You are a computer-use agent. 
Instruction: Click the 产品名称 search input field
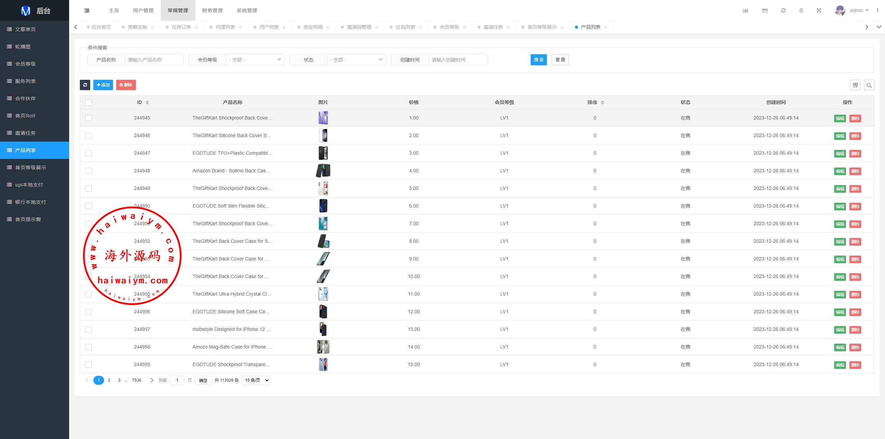pos(154,60)
